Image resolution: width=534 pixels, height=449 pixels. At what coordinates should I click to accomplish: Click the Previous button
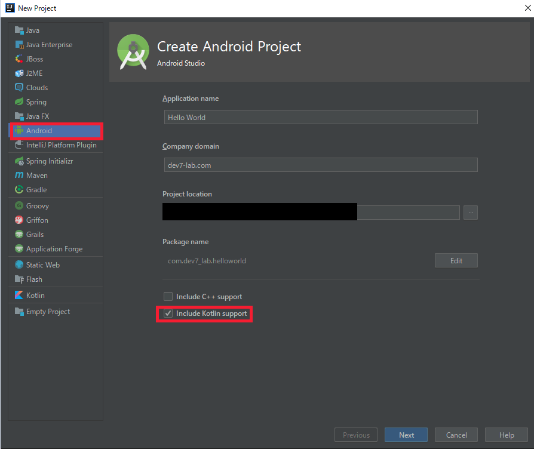point(356,435)
